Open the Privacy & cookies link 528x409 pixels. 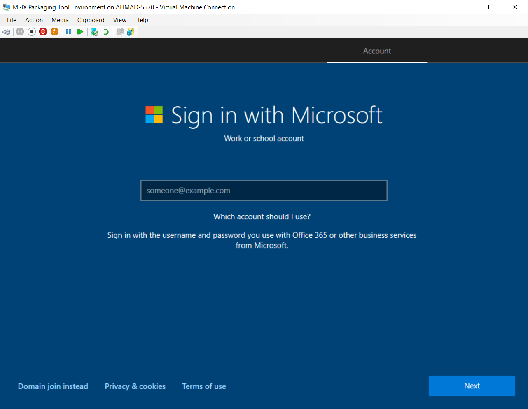tap(135, 386)
